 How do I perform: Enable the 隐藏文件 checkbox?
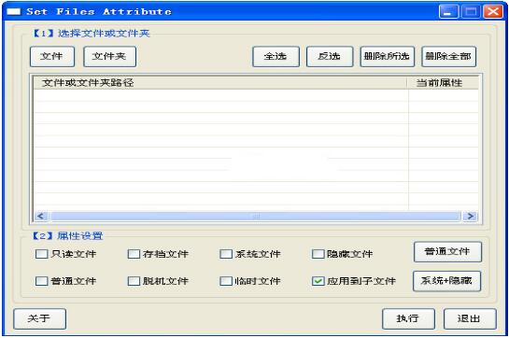[x=318, y=254]
